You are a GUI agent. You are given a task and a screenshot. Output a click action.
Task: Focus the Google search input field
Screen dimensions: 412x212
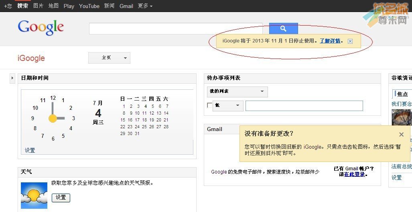pyautogui.click(x=176, y=28)
